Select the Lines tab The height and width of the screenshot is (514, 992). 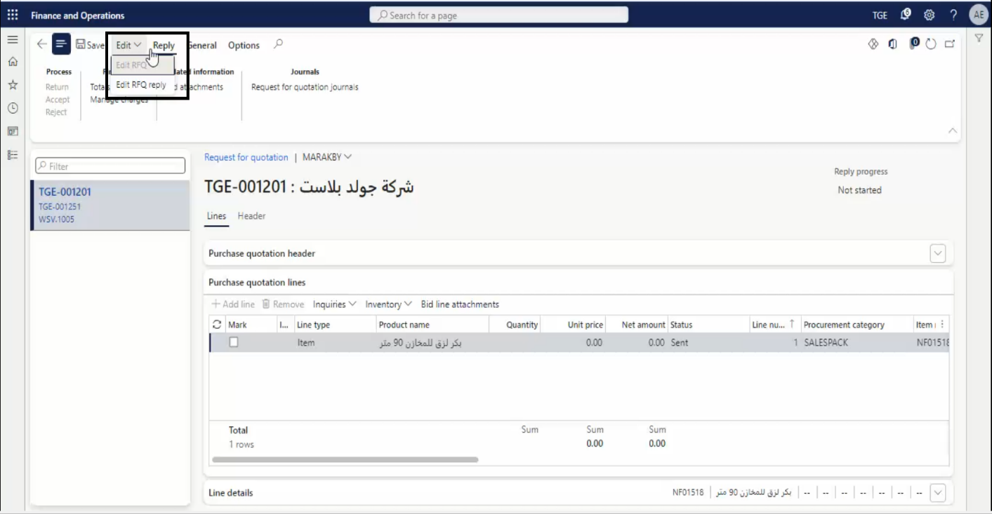tap(216, 216)
